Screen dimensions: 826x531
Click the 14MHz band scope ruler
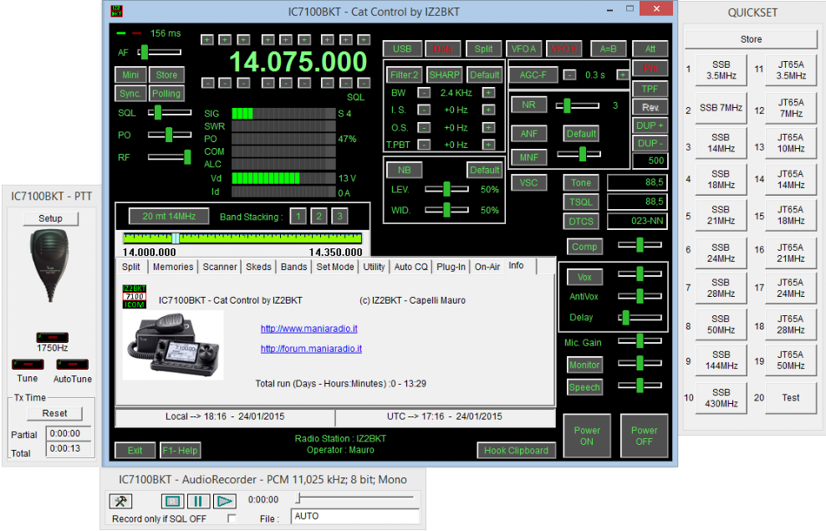[242, 238]
